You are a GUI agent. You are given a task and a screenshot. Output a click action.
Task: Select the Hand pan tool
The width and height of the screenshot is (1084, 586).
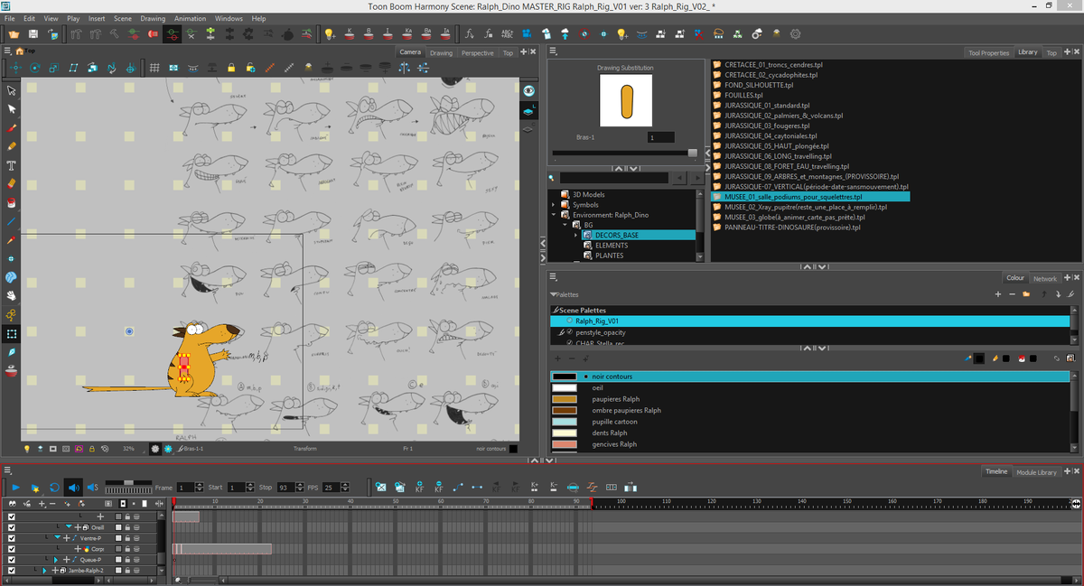(12, 295)
